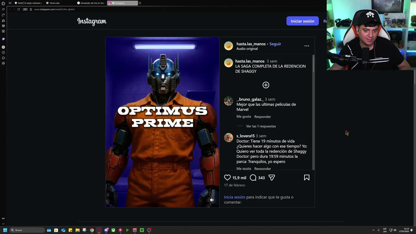416x234 pixels.
Task: Switch to the 'Generador de Voz AI' tab
Action: coord(91,3)
